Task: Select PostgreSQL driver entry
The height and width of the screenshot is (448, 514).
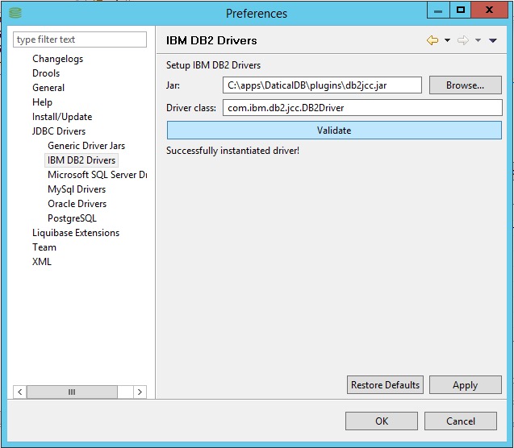Action: point(72,218)
